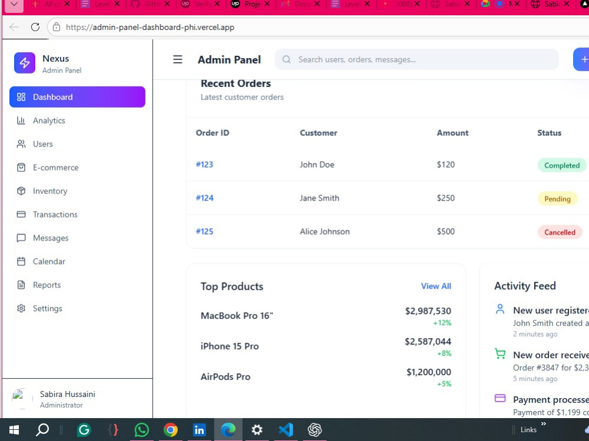The height and width of the screenshot is (441, 589).
Task: Click the Messages chat bubble icon
Action: tap(21, 238)
